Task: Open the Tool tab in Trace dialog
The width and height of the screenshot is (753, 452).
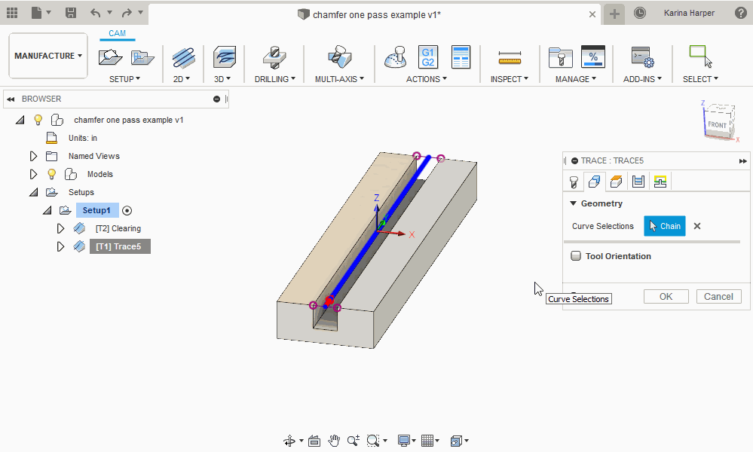Action: (574, 182)
